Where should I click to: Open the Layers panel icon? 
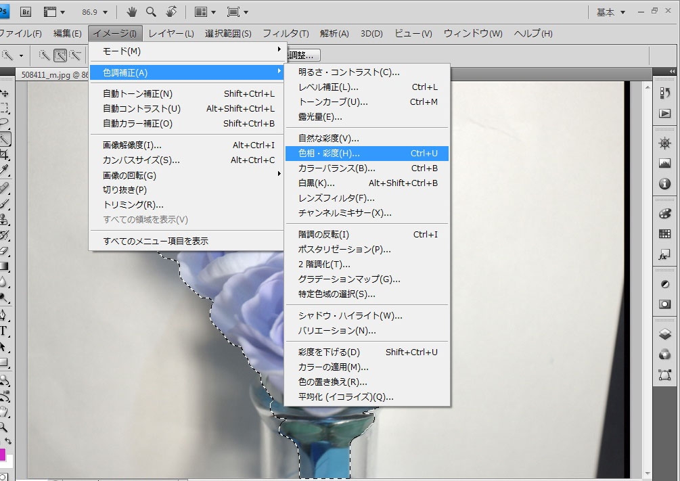(x=665, y=334)
